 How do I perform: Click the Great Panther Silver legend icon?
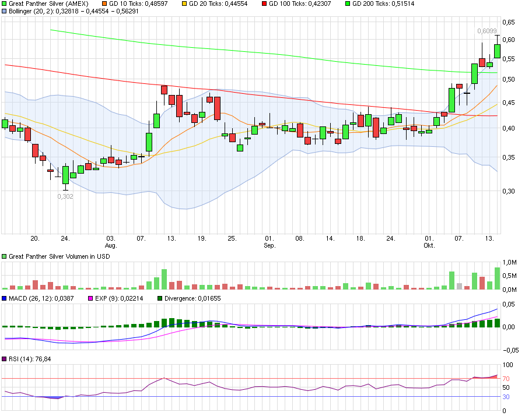[5, 4]
